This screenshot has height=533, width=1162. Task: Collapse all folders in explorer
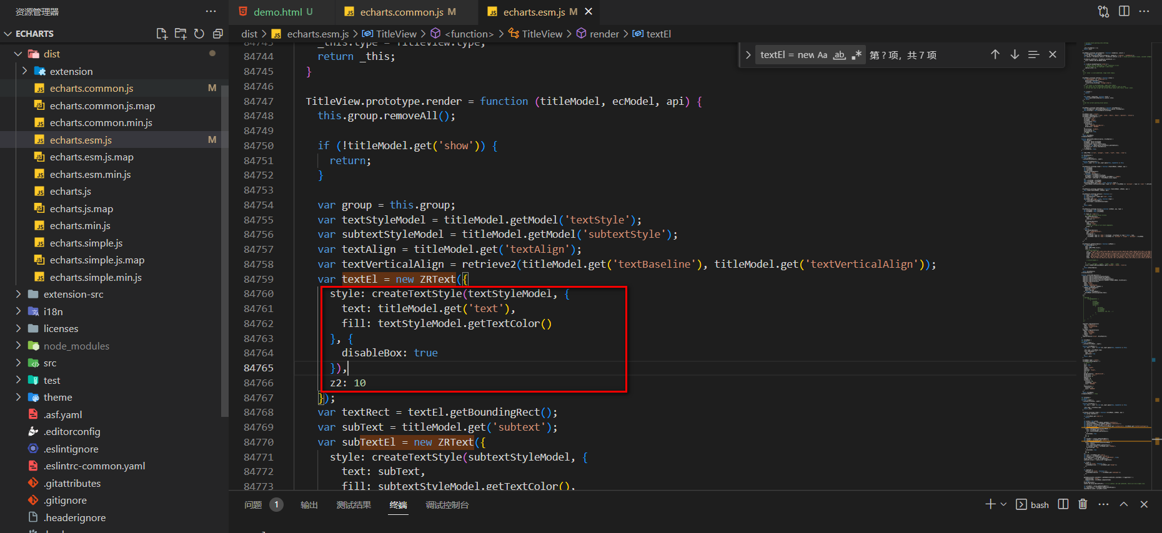pos(217,34)
